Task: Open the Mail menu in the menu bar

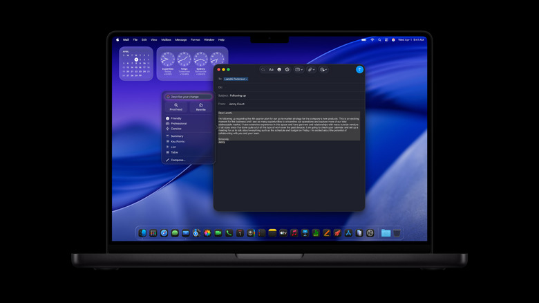Action: point(126,39)
